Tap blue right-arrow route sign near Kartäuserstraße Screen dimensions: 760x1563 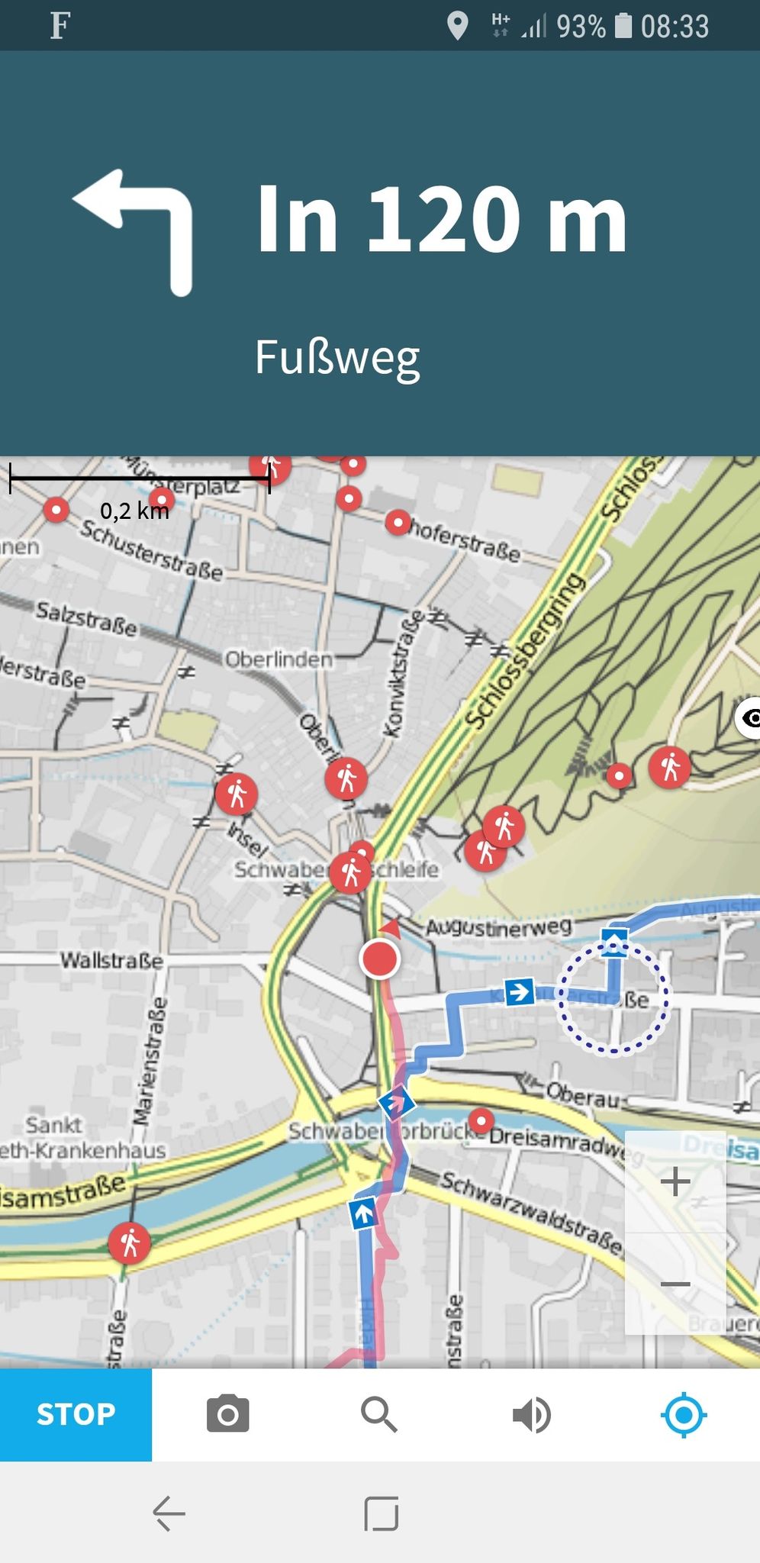coord(519,992)
